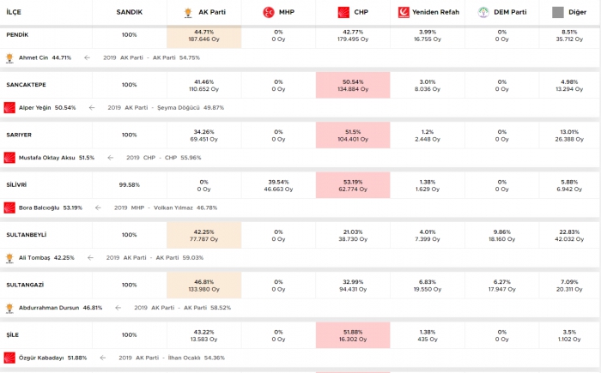This screenshot has height=373, width=601.
Task: Click the party icon beside Abdurrahman Dursun
Action: pyautogui.click(x=9, y=307)
